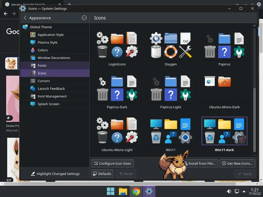The height and width of the screenshot is (197, 263).
Task: Select the Plasma Style entry
Action: 55,42
